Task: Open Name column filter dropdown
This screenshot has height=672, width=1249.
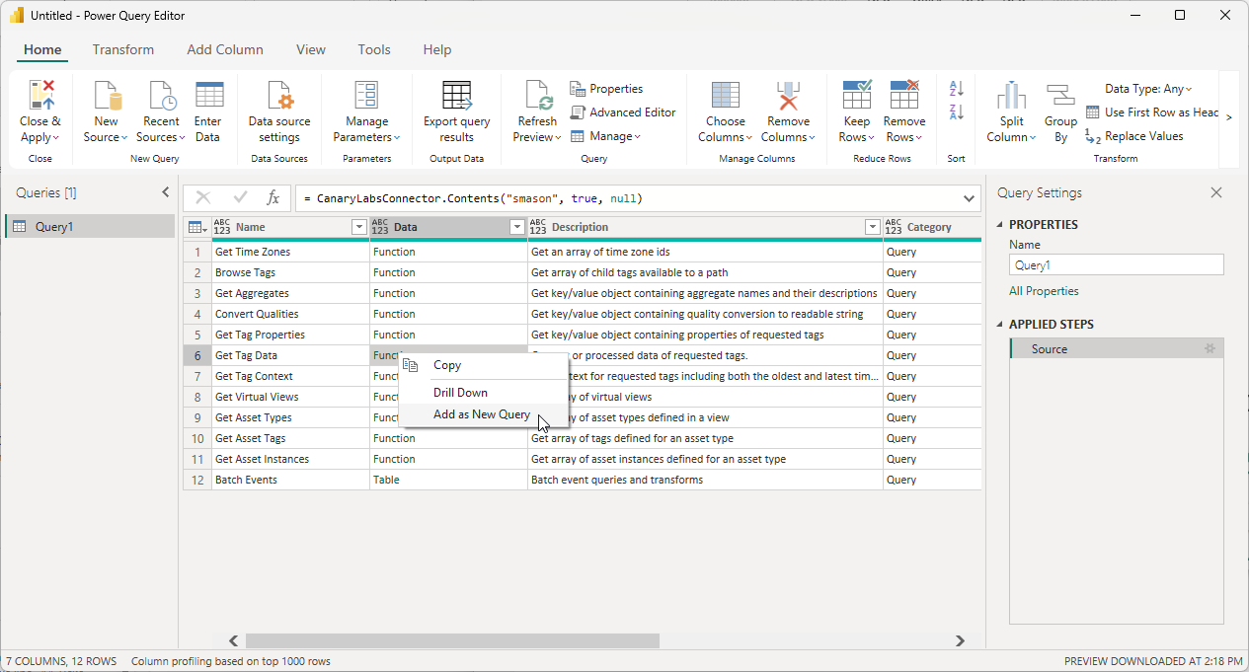Action: (x=358, y=228)
